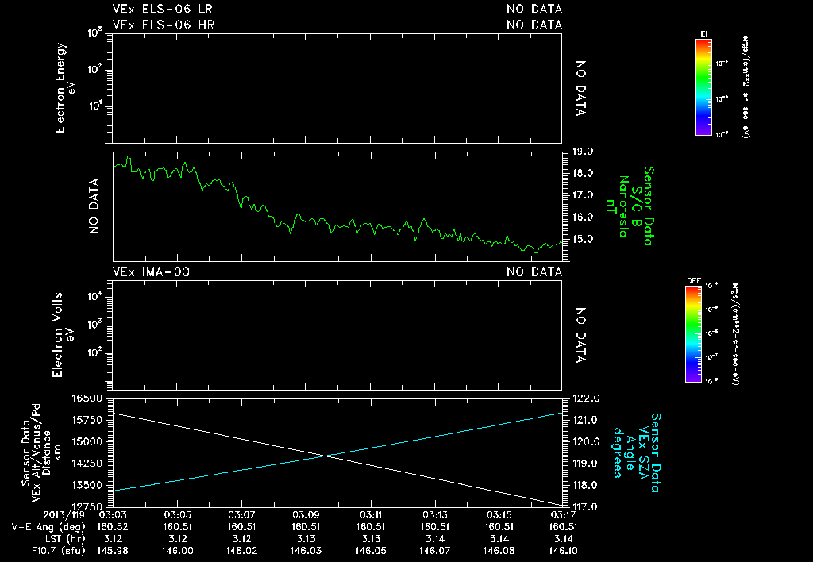The image size is (813, 562).
Task: Click the 19.0 nT tick label
Action: click(583, 152)
